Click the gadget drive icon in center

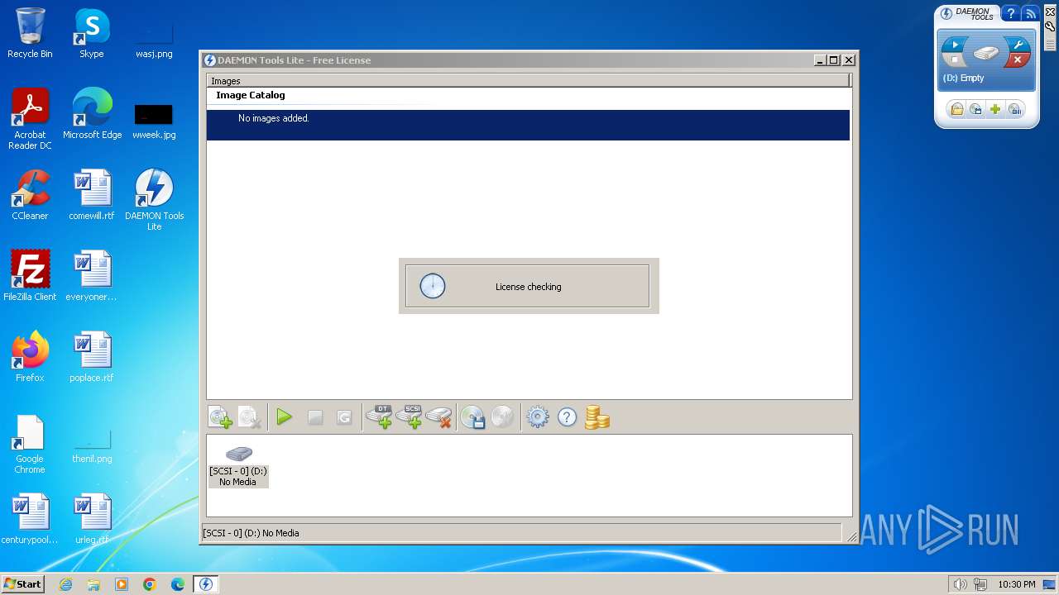pyautogui.click(x=986, y=53)
